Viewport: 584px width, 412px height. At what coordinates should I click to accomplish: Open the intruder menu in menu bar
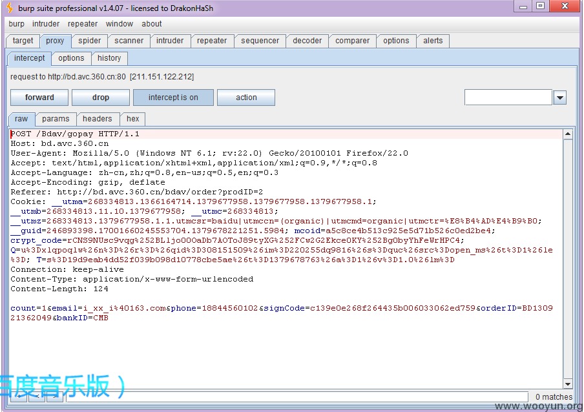(x=46, y=24)
